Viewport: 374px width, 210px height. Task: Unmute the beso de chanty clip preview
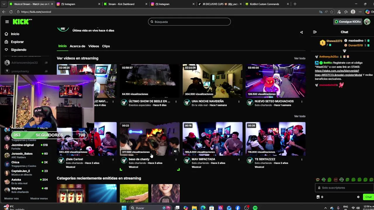pyautogui.click(x=175, y=151)
